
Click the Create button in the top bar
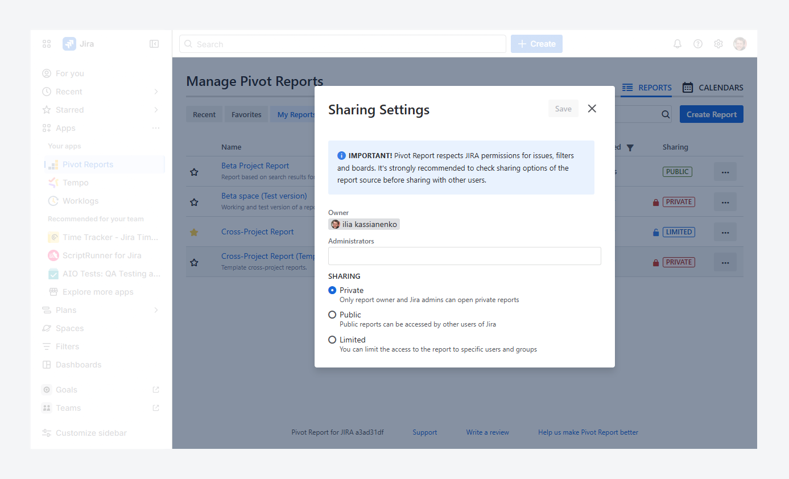[x=536, y=44]
